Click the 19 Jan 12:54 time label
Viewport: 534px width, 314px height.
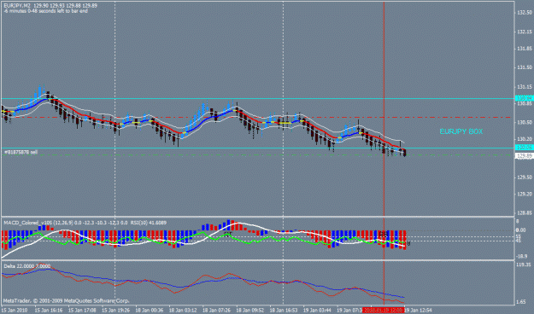pyautogui.click(x=418, y=311)
